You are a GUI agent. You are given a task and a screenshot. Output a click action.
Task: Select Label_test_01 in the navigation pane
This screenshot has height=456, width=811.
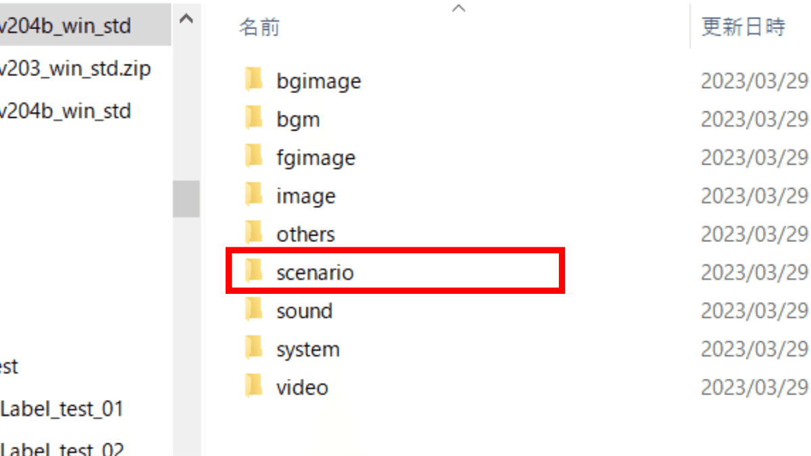tap(62, 409)
